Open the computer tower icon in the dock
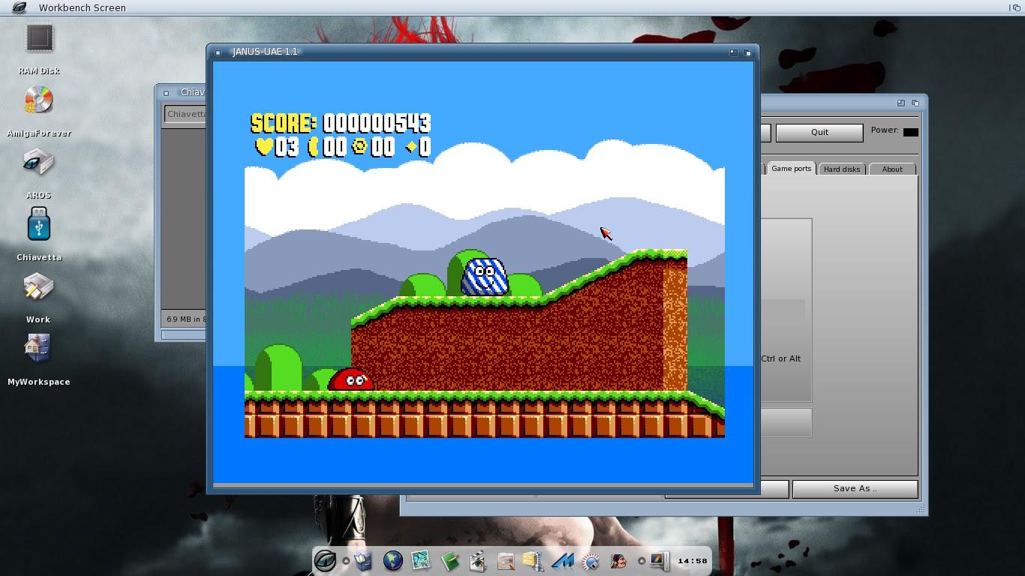Viewport: 1025px width, 576px height. tap(659, 561)
